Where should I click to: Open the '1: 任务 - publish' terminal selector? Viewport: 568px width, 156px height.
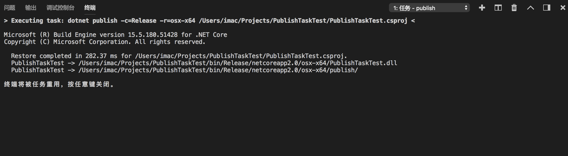point(429,8)
